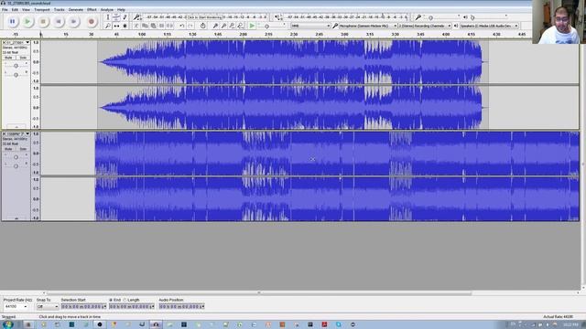
Task: Select the Selection (I-beam) tool
Action: tap(108, 17)
